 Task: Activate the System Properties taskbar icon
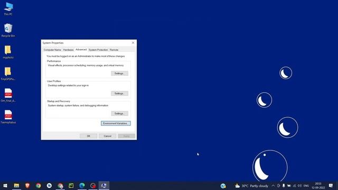pyautogui.click(x=104, y=185)
